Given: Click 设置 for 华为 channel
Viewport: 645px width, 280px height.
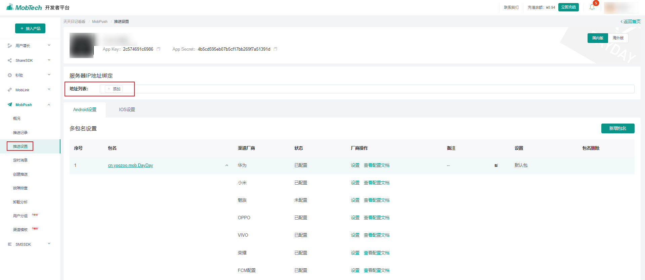Looking at the screenshot, I should coord(355,165).
